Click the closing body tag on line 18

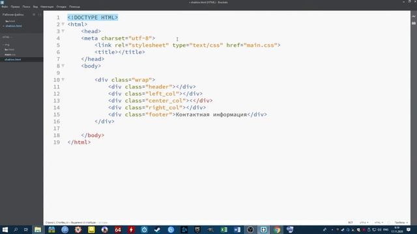[93, 135]
